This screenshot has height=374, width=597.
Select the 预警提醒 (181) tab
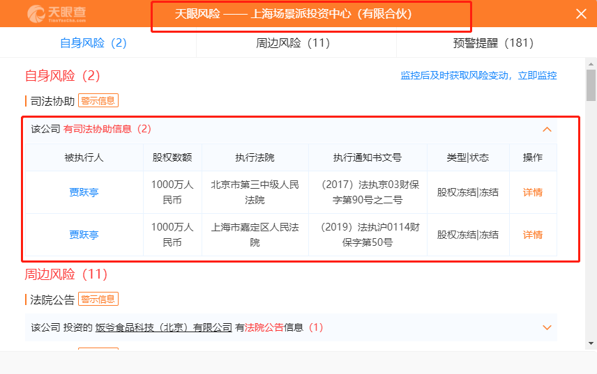click(x=493, y=42)
